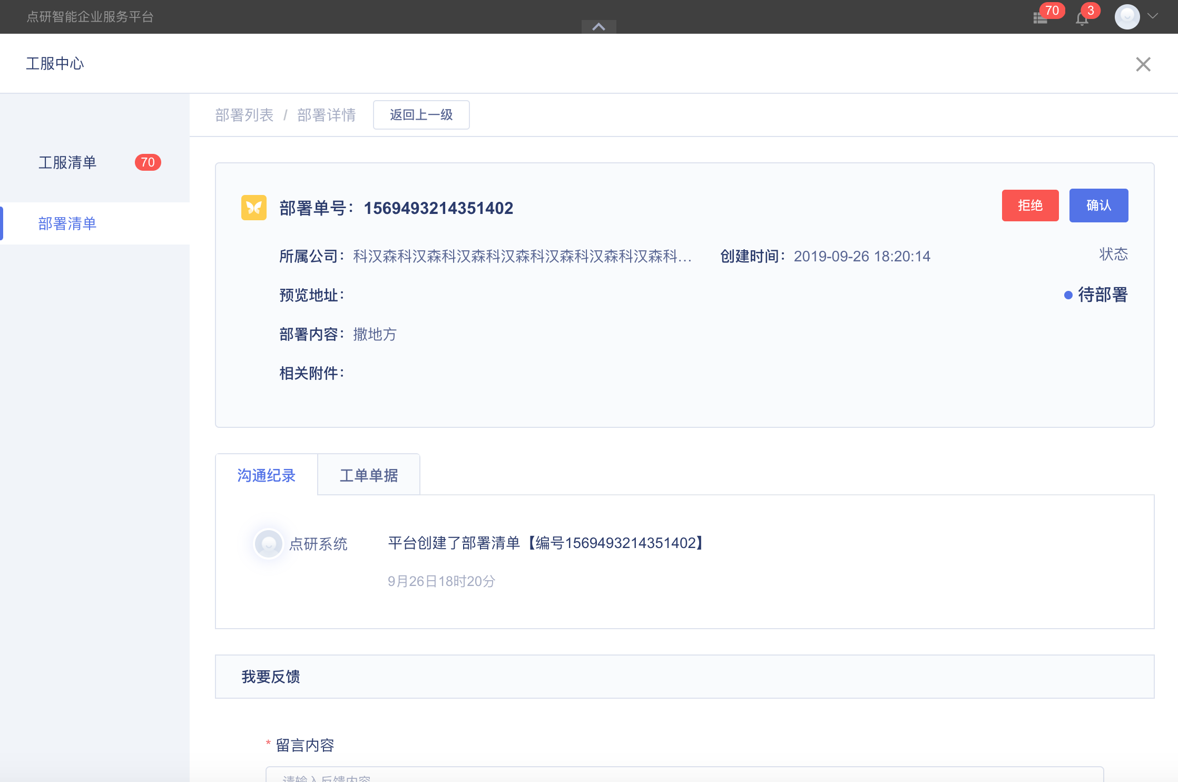Click the 我要反馈 section header
This screenshot has height=782, width=1178.
point(684,677)
